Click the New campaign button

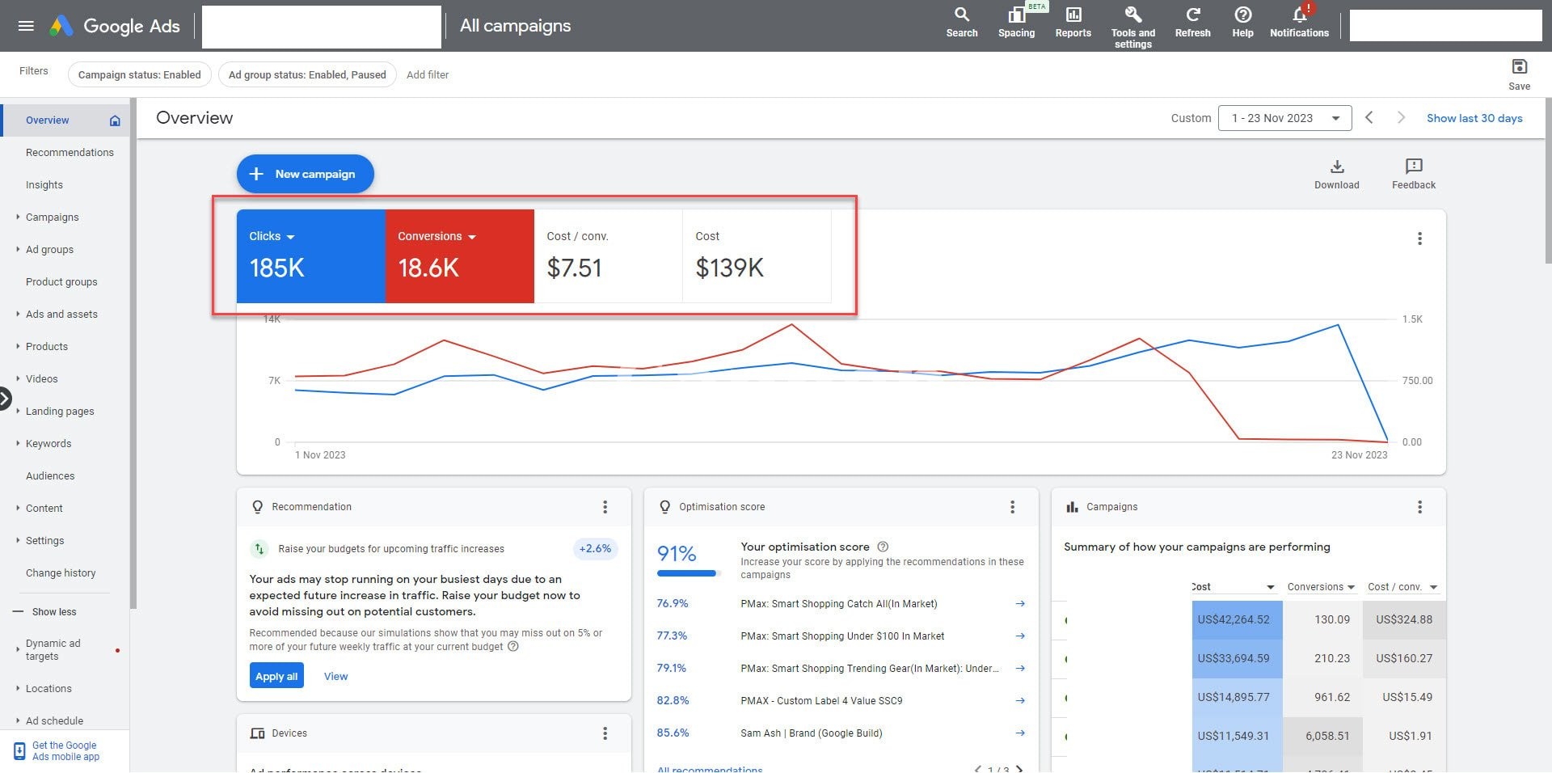[305, 174]
